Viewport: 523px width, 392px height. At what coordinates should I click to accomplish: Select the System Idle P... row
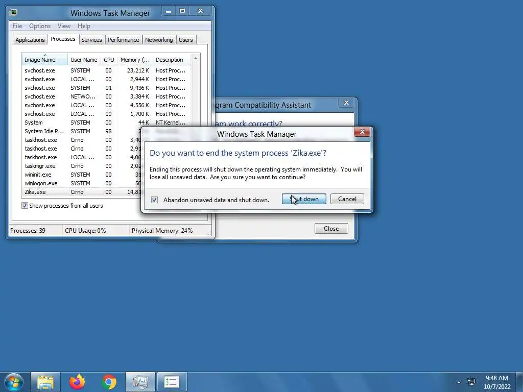(81, 131)
